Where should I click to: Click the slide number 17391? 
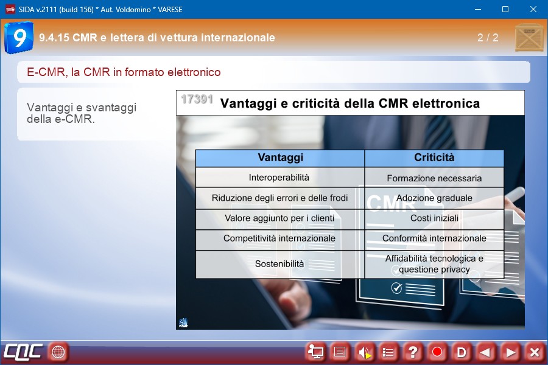click(x=197, y=100)
